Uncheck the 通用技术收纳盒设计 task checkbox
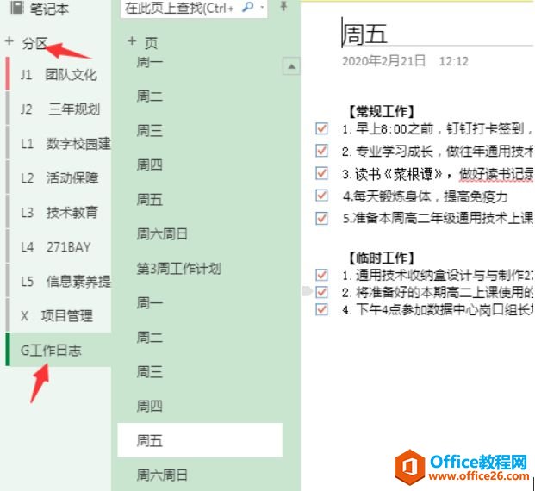This screenshot has width=535, height=491. 321,275
